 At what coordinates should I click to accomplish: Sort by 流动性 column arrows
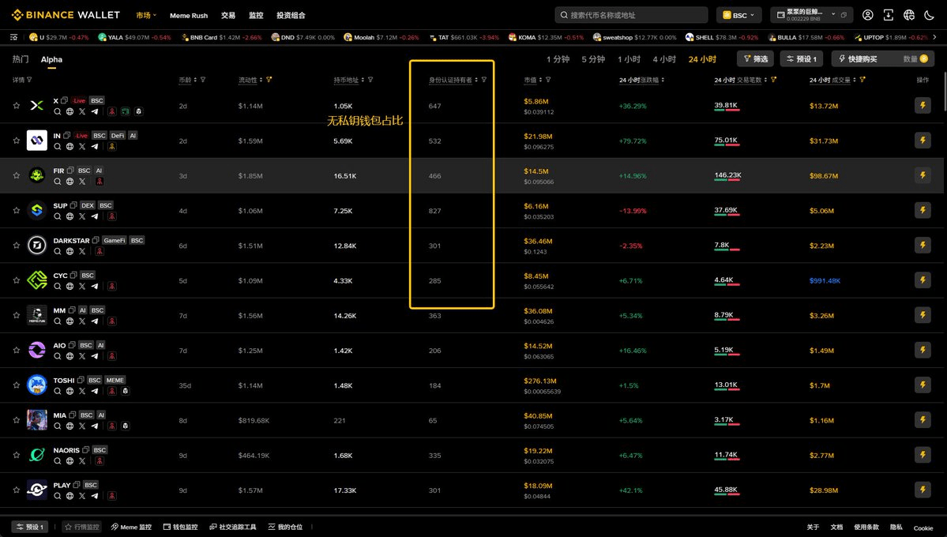tap(261, 80)
